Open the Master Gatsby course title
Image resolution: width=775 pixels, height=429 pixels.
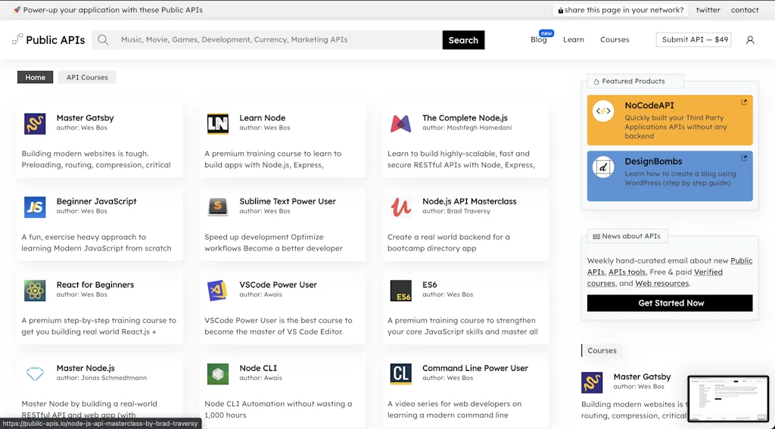pyautogui.click(x=85, y=117)
